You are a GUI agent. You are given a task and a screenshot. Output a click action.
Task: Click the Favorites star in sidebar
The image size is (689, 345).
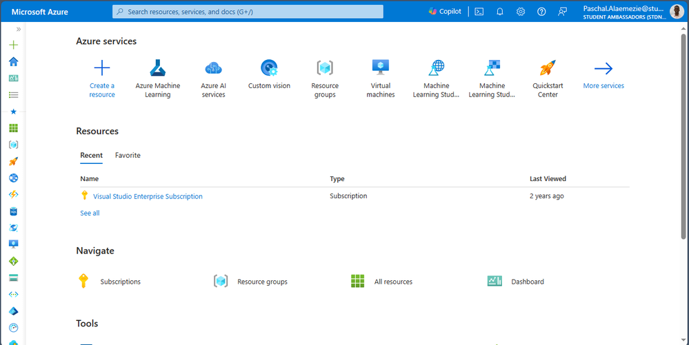click(13, 112)
